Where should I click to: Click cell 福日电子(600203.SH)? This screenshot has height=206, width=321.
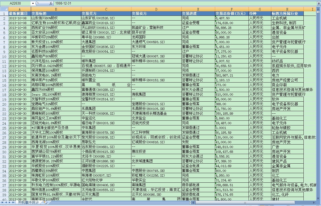point(106,123)
